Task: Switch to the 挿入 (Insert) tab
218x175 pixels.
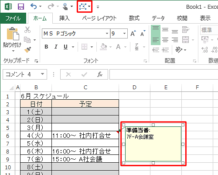Action: coord(65,18)
